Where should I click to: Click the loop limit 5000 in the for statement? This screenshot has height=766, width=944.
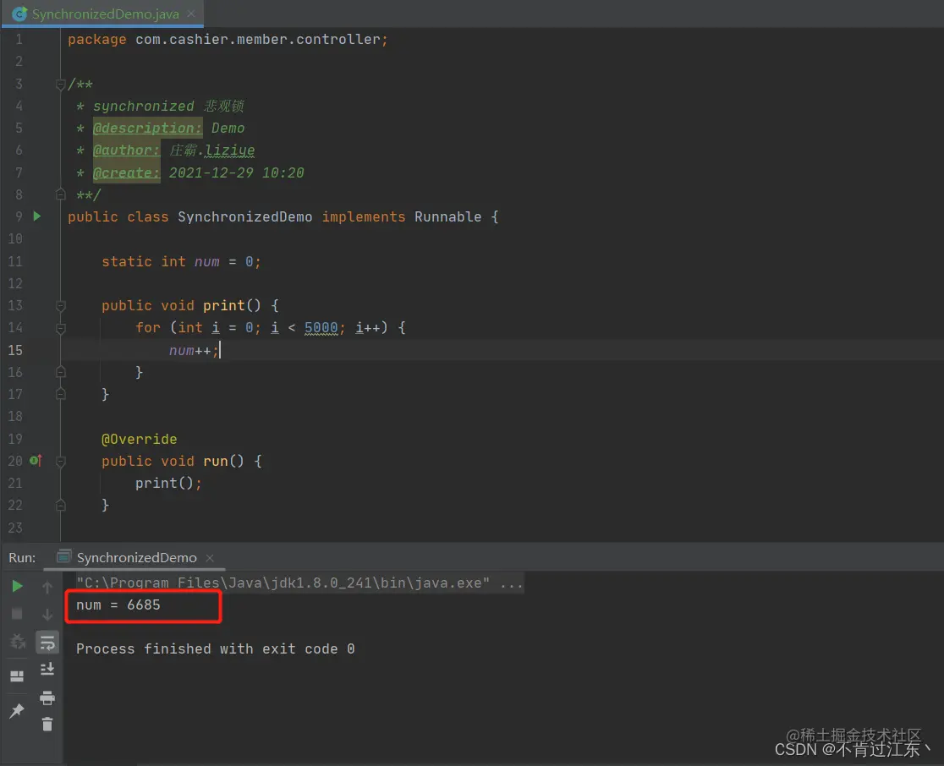click(321, 328)
